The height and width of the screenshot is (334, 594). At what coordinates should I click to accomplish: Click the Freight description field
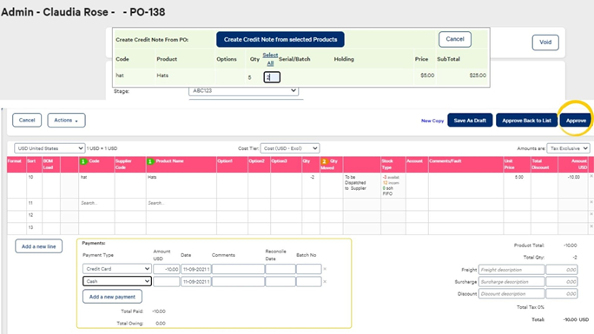point(511,270)
